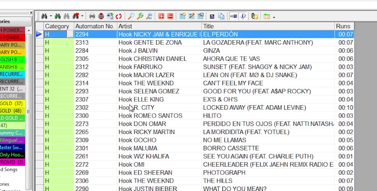Click row selector of EL PERDÓN row
This screenshot has height=191, width=377.
tap(39, 35)
